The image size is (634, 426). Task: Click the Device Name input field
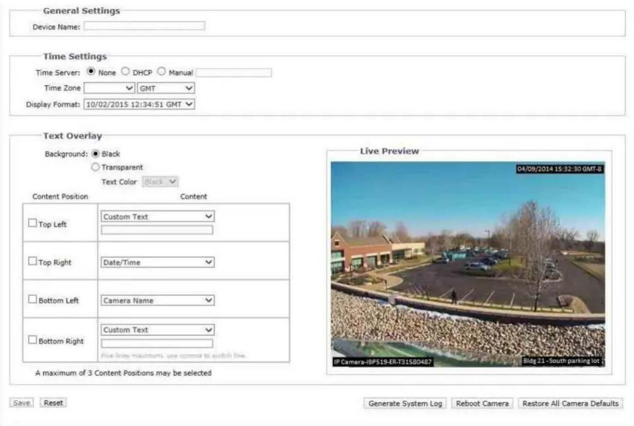pos(144,26)
